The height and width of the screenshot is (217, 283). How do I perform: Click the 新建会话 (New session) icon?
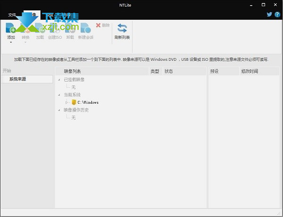pos(85,28)
